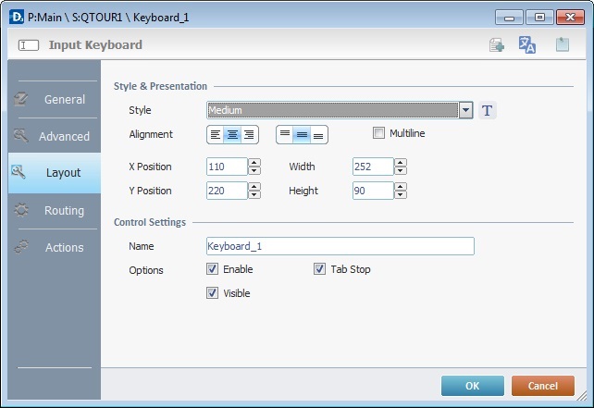The height and width of the screenshot is (408, 594).
Task: Toggle the Visible checkbox
Action: 212,293
